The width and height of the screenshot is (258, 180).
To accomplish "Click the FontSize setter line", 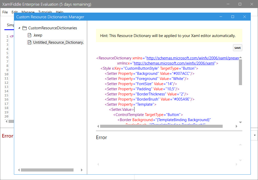I will 141,84.
